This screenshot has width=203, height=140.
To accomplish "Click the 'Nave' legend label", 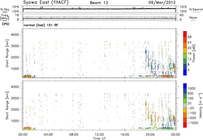I will coord(193,17).
